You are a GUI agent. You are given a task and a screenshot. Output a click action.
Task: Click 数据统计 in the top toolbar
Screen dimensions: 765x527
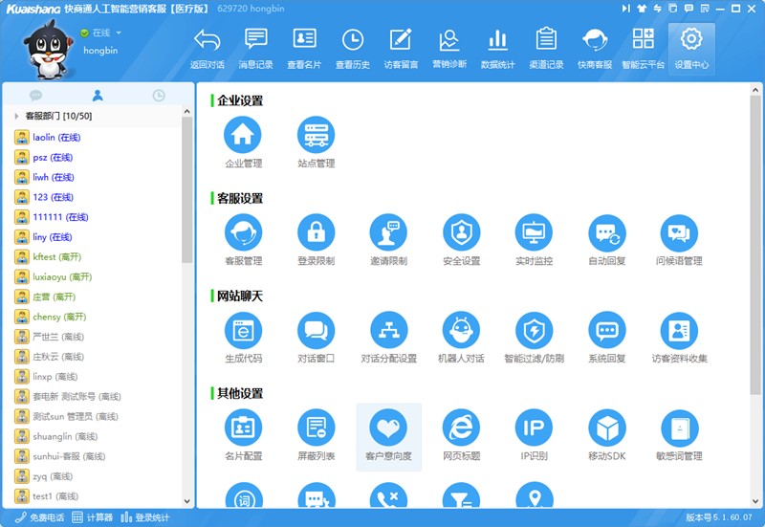click(x=497, y=48)
